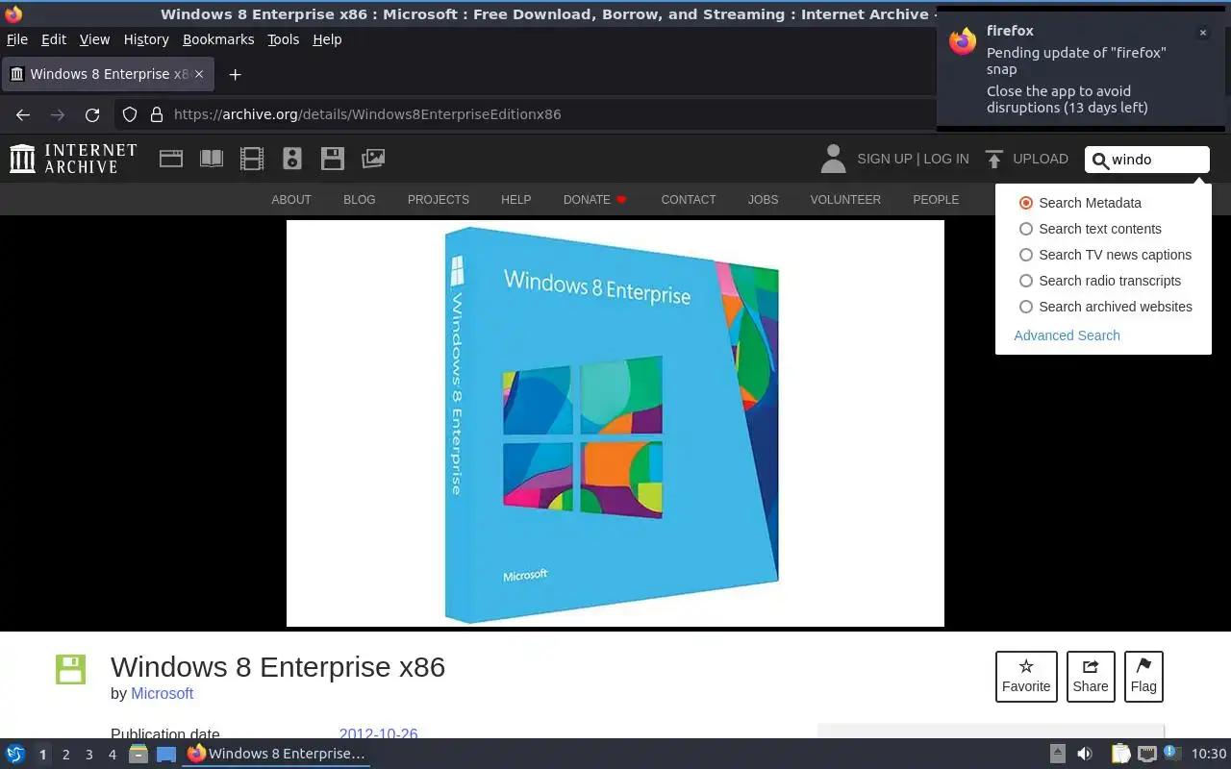This screenshot has width=1231, height=769.
Task: Click the network tray icon
Action: click(1146, 754)
